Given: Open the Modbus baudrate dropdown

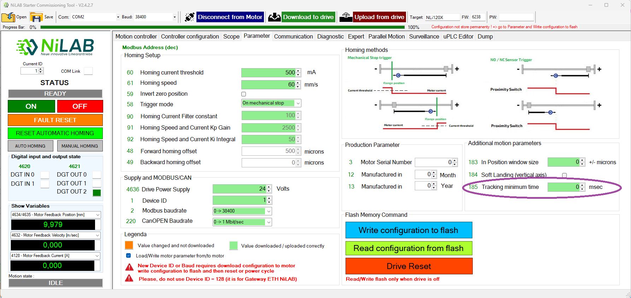Looking at the screenshot, I should (x=269, y=211).
